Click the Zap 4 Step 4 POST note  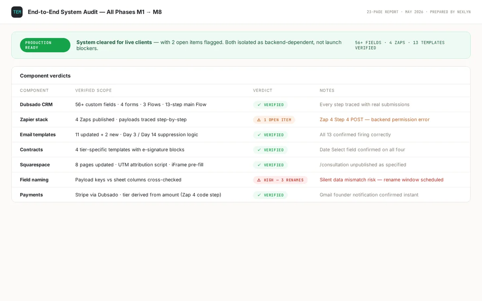[375, 120]
